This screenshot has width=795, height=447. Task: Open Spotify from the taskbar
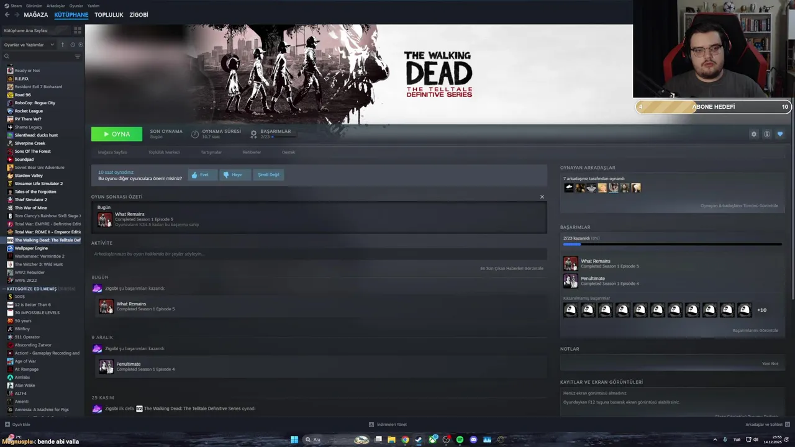[x=460, y=440]
